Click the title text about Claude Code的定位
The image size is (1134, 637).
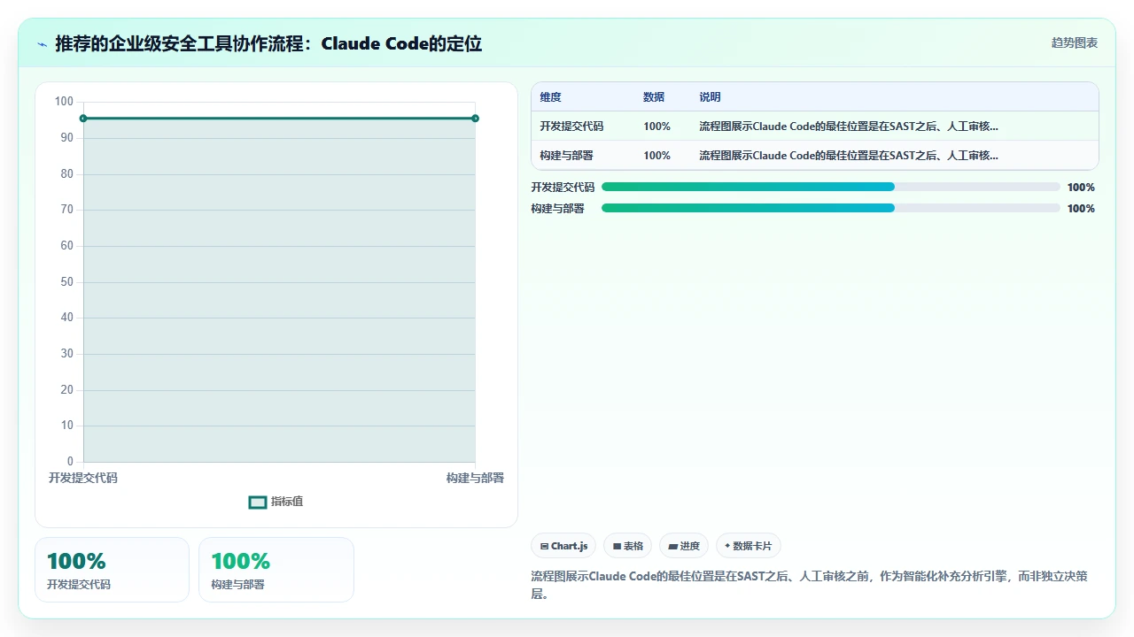(268, 43)
